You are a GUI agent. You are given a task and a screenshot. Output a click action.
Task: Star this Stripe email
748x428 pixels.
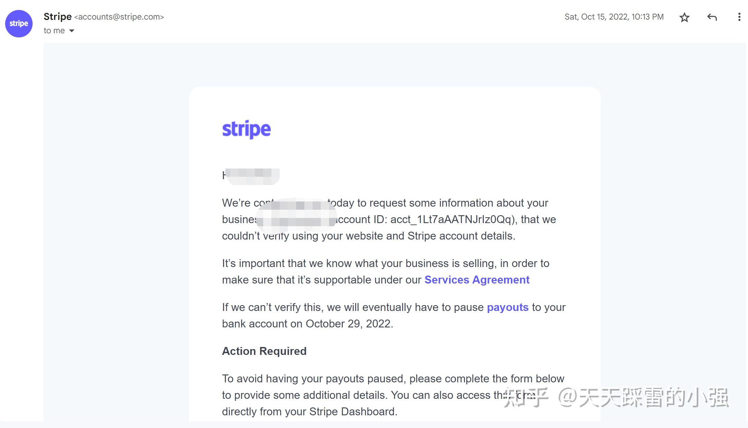point(684,17)
